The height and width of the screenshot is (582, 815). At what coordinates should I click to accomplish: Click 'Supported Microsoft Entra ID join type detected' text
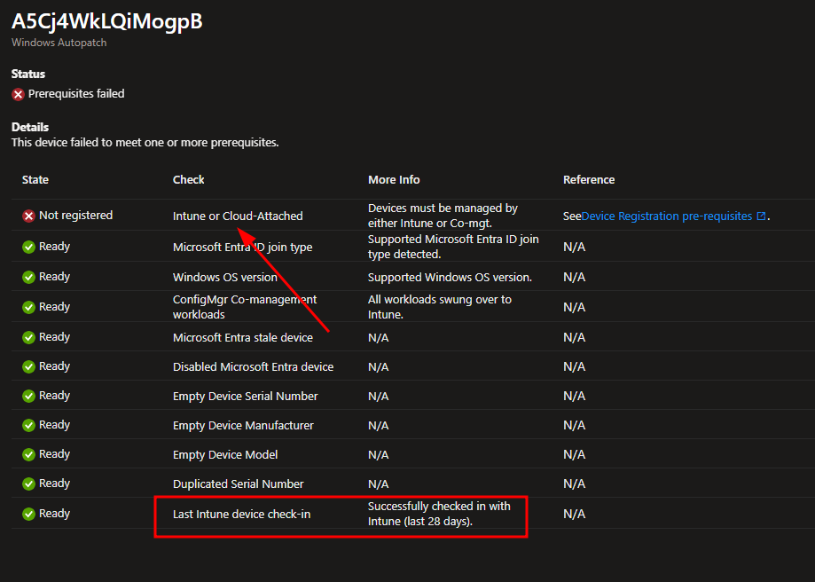(x=453, y=247)
